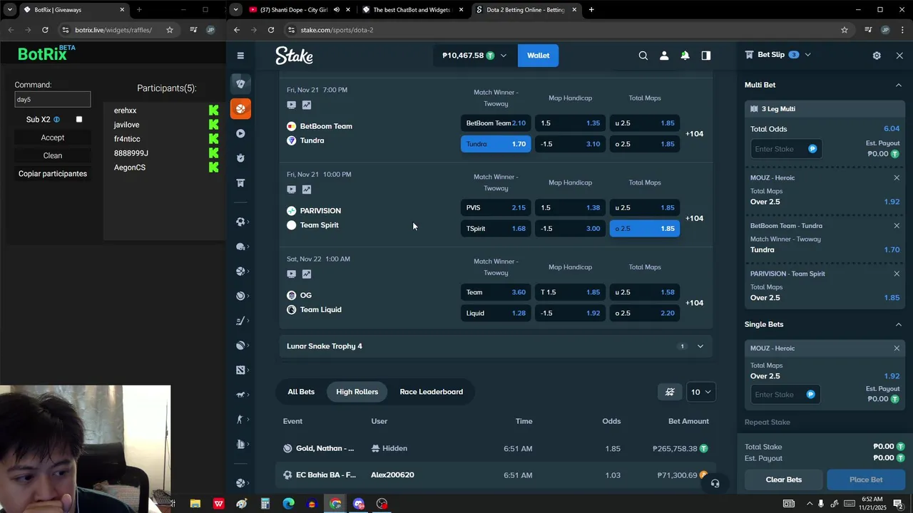Open the my bets ticket sidebar icon
This screenshot has height=513, width=913.
click(240, 183)
